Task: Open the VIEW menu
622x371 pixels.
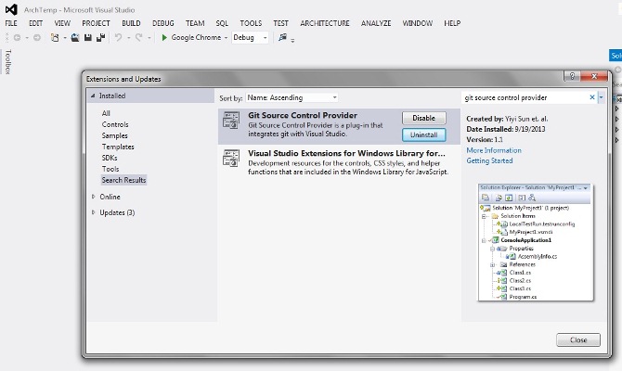Action: click(62, 23)
